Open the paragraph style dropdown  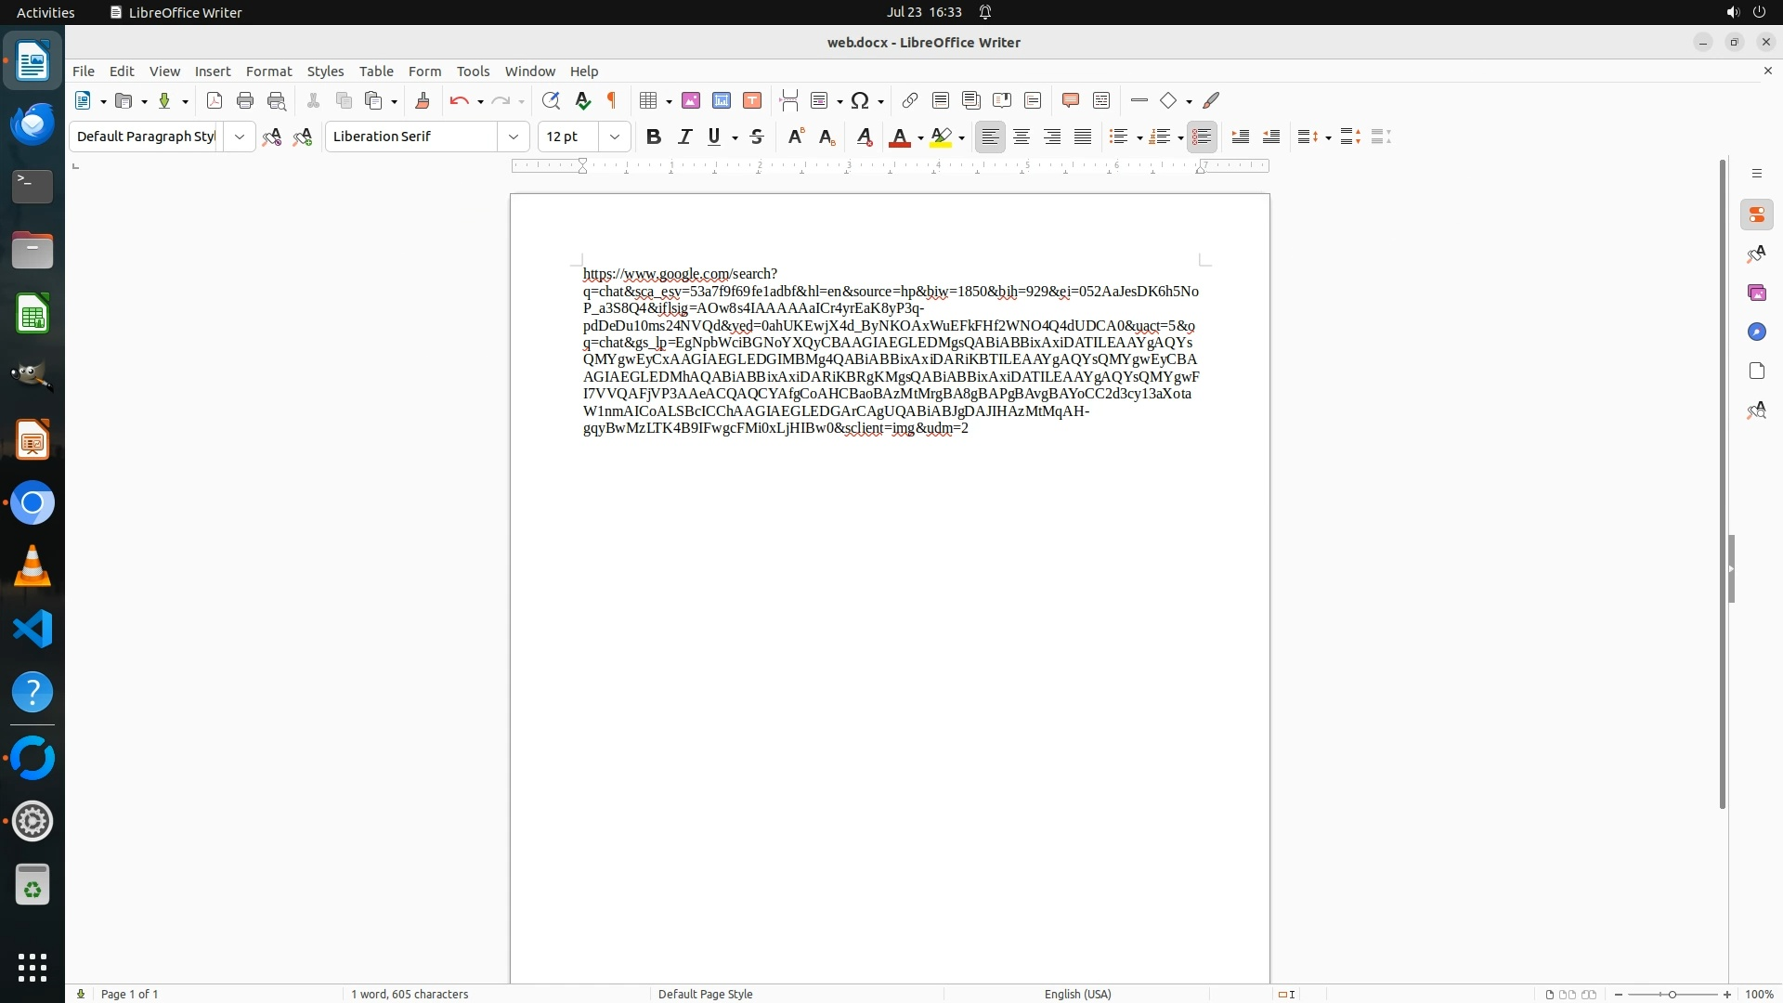pos(239,137)
